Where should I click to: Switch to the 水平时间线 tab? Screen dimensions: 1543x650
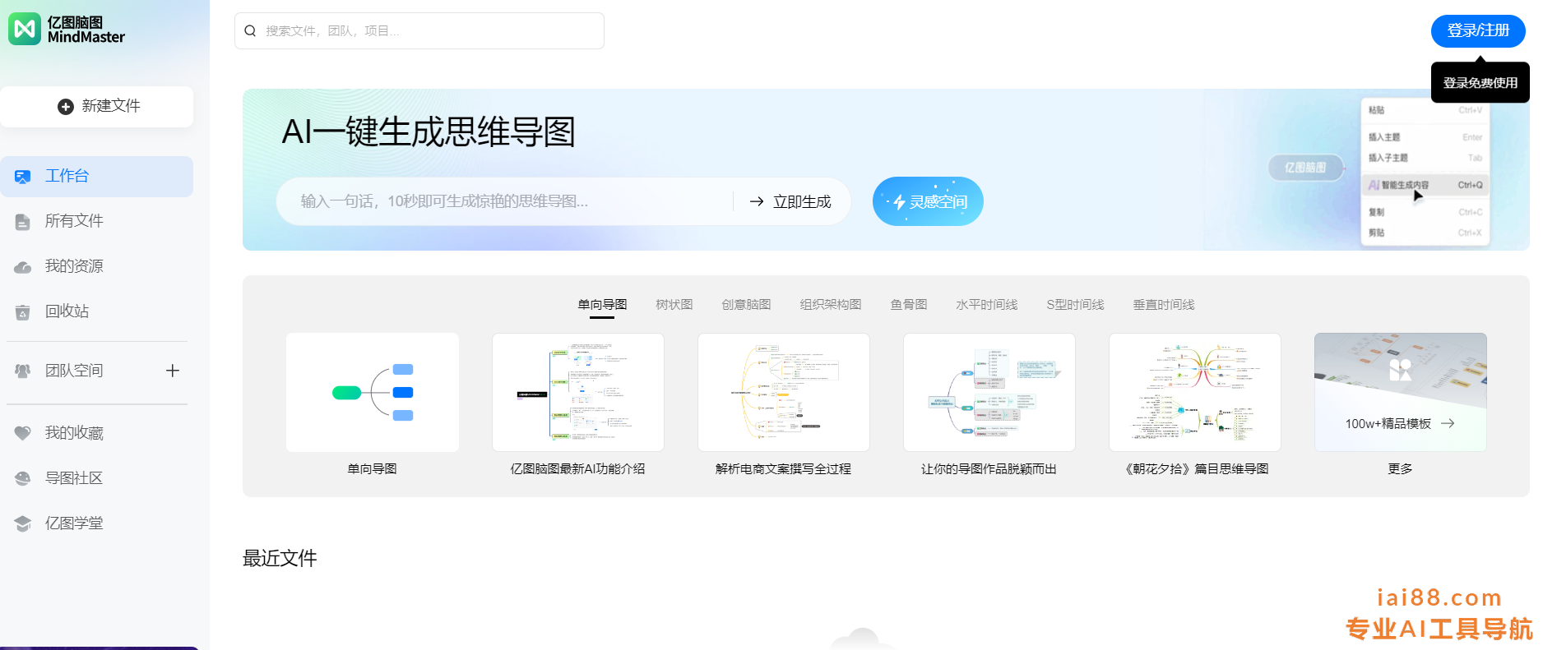(987, 305)
